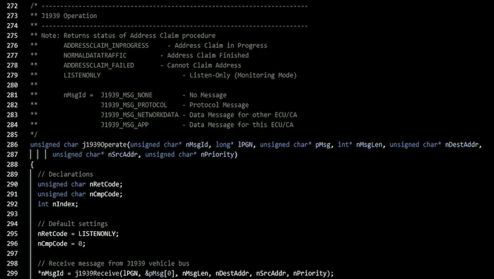Click the NORMALDATATRAFFIC comment text
The width and height of the screenshot is (494, 279).
click(95, 55)
